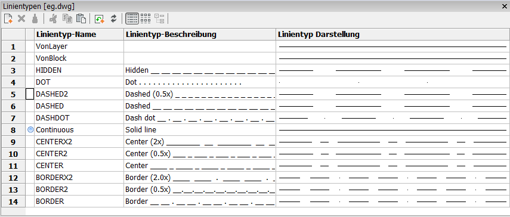Image resolution: width=510 pixels, height=217 pixels.
Task: Switch to detail list view
Action: [132, 18]
